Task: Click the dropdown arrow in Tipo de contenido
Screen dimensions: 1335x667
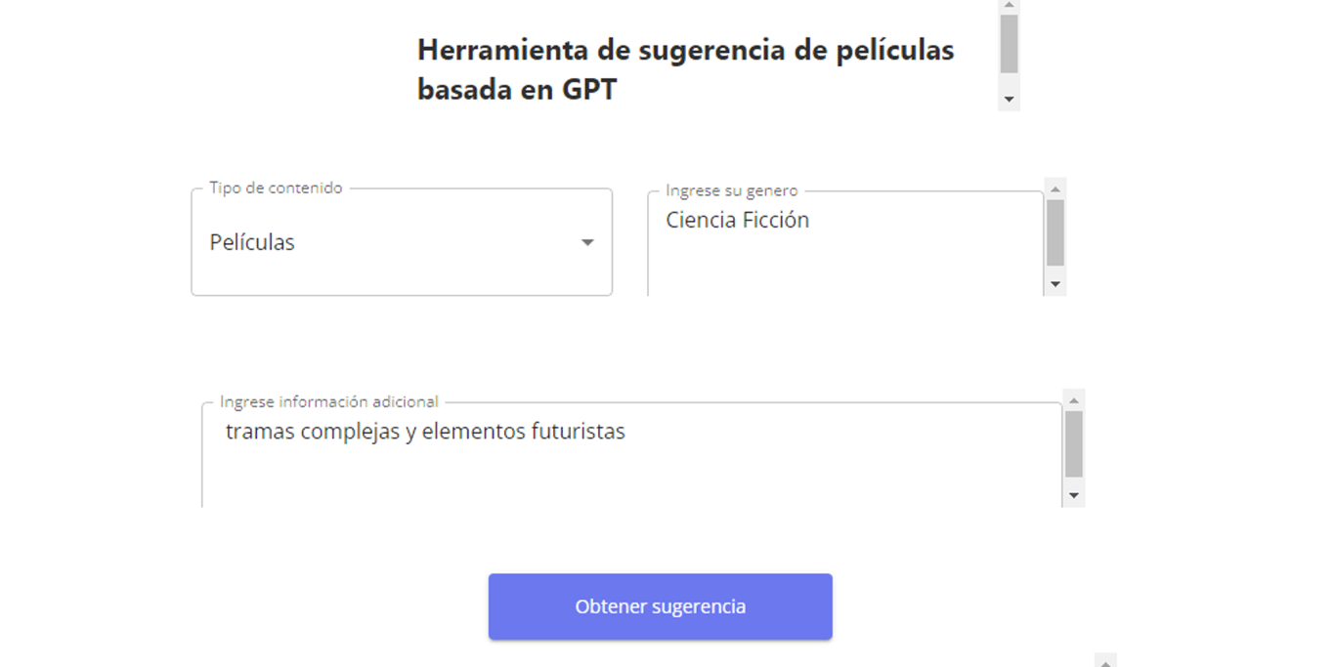Action: pos(587,242)
